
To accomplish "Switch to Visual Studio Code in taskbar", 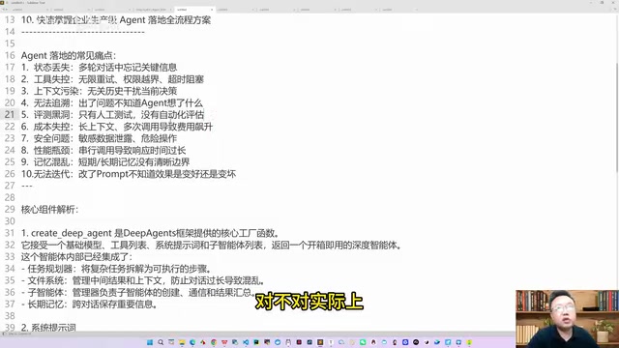I will [246, 342].
